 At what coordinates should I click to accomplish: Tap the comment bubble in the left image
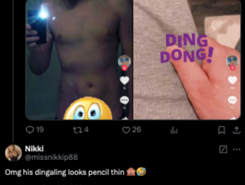tap(124, 100)
